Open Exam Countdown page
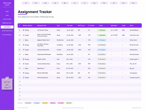This screenshot has height=110, width=146. click(x=7, y=31)
